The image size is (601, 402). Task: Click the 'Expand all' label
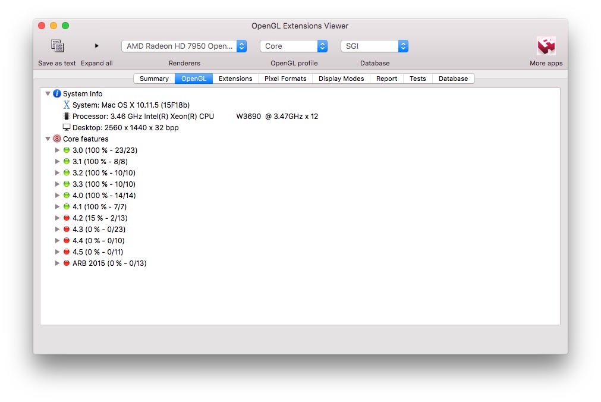96,63
